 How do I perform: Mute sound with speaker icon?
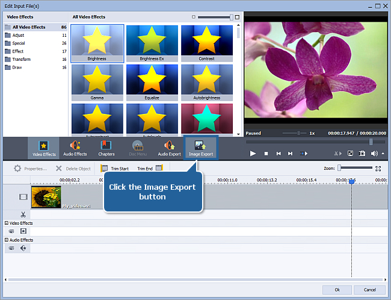click(x=374, y=154)
